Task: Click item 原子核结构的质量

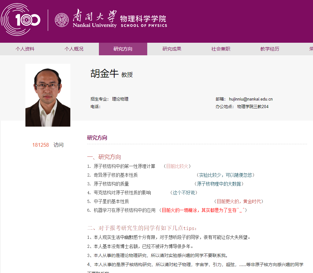Action: pyautogui.click(x=111, y=184)
